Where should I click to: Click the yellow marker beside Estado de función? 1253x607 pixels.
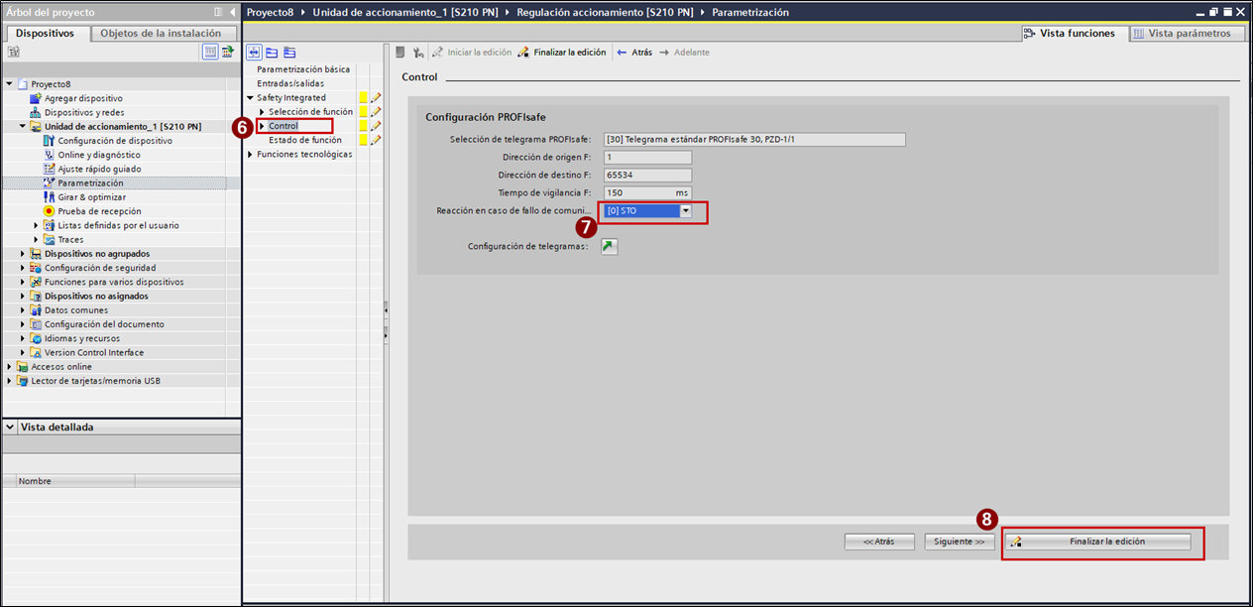tap(363, 140)
